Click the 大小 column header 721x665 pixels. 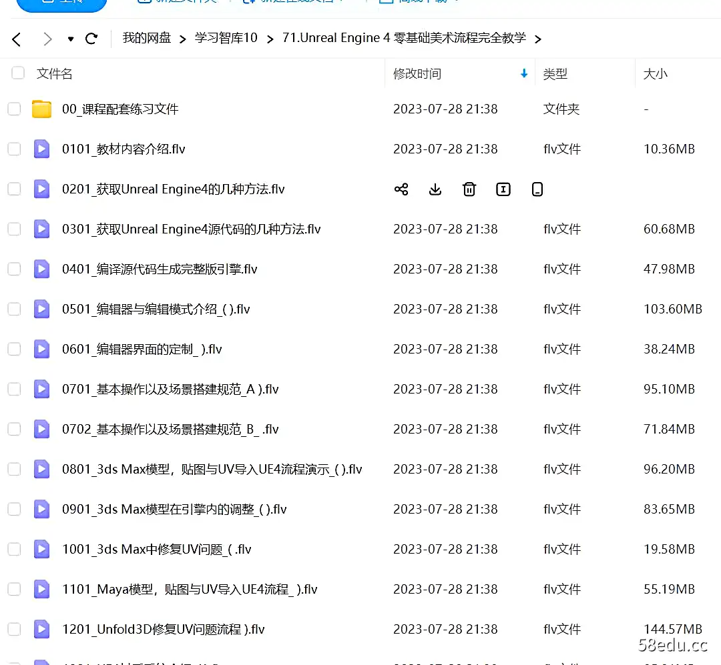[x=655, y=73]
